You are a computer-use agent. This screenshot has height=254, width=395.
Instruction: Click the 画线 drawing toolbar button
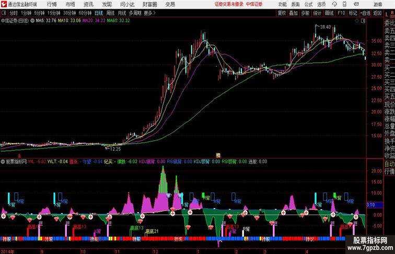(x=329, y=13)
